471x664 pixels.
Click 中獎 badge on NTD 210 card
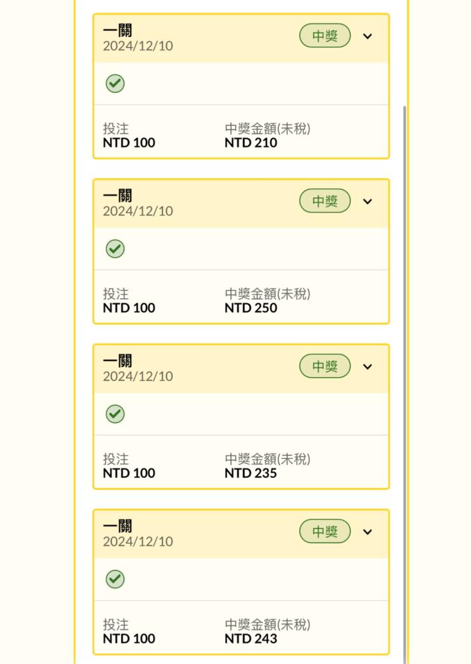coord(325,36)
